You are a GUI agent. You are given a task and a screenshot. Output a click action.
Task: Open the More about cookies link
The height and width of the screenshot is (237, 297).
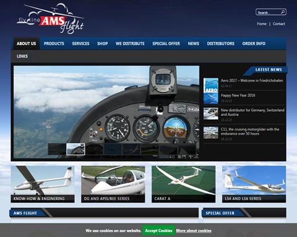point(194,231)
